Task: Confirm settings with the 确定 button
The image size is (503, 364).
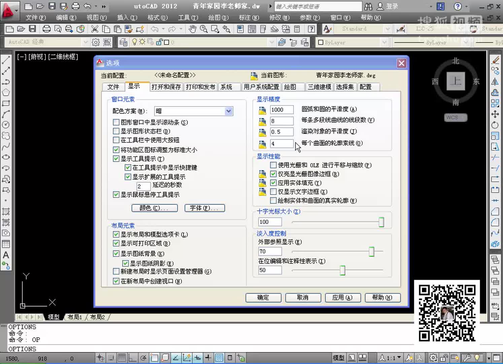Action: click(263, 298)
